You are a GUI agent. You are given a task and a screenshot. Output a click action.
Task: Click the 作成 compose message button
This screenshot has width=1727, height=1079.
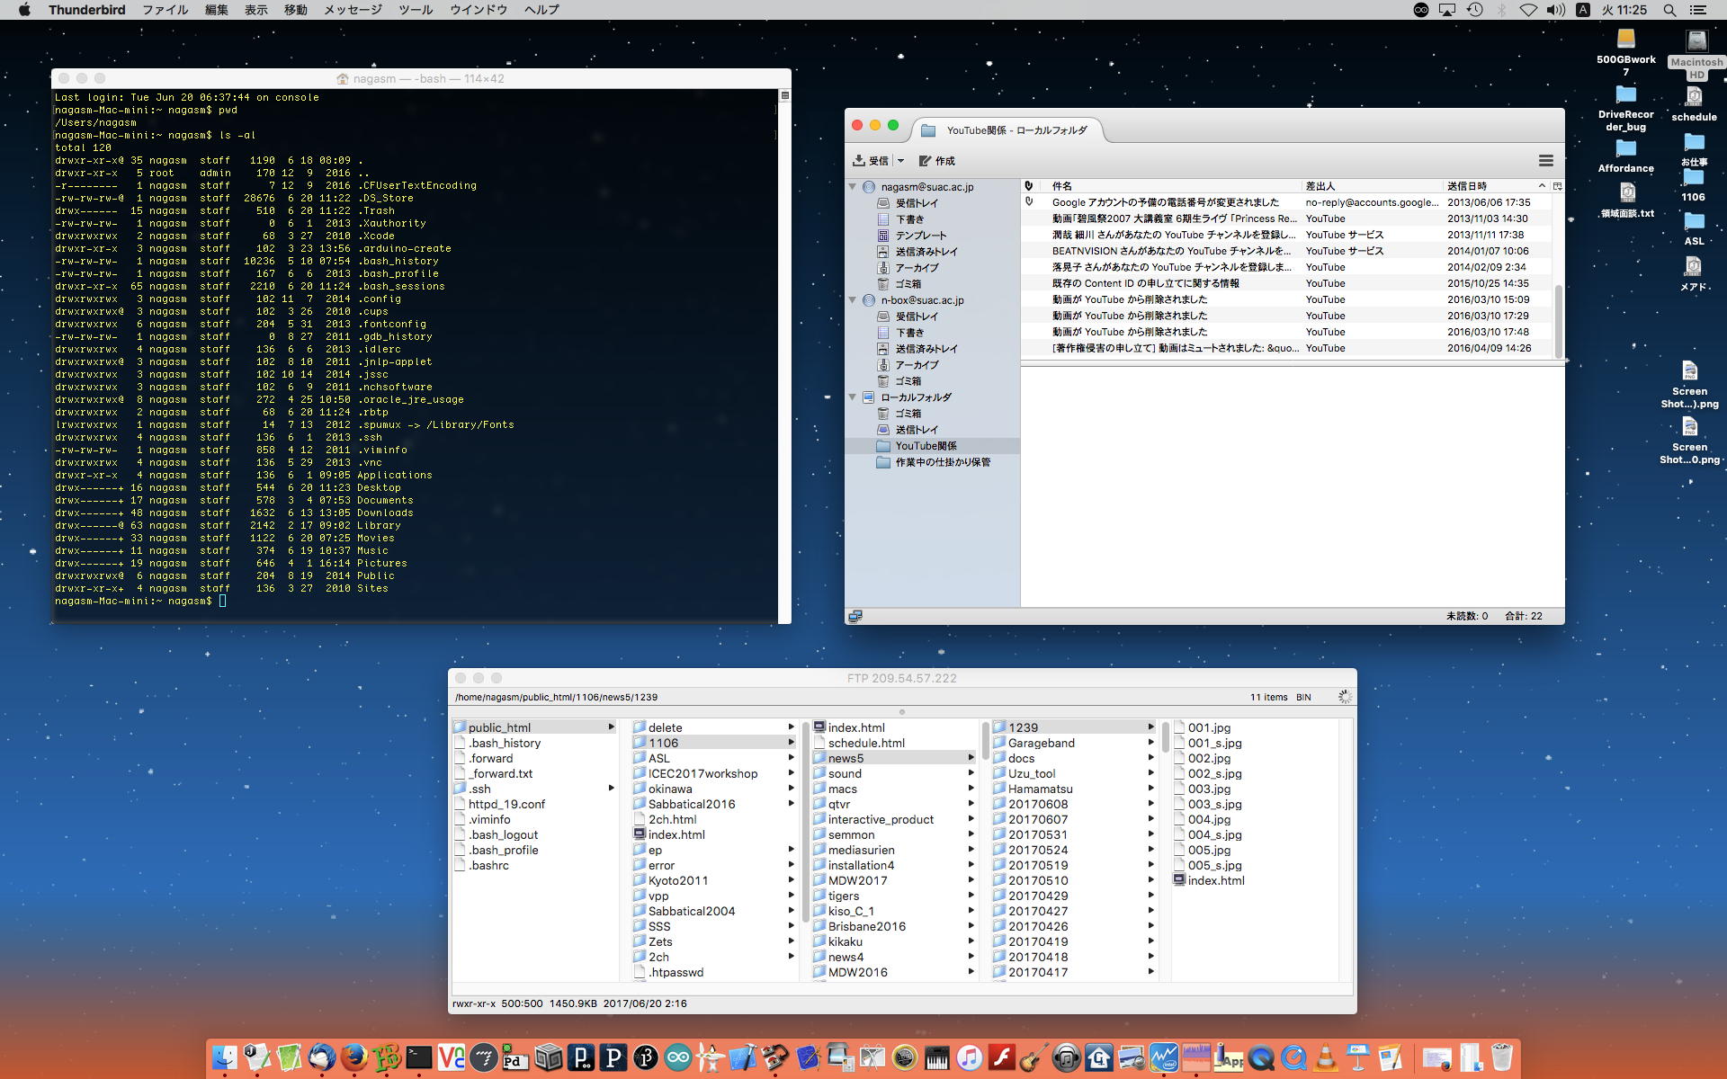point(936,161)
